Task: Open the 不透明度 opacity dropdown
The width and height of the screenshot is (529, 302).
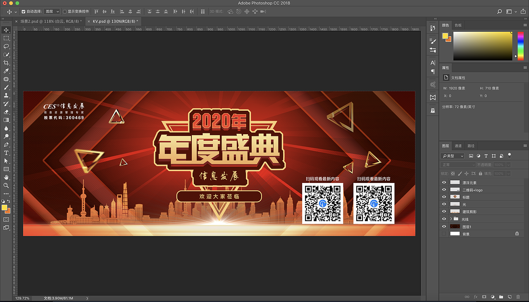Action: pos(508,164)
